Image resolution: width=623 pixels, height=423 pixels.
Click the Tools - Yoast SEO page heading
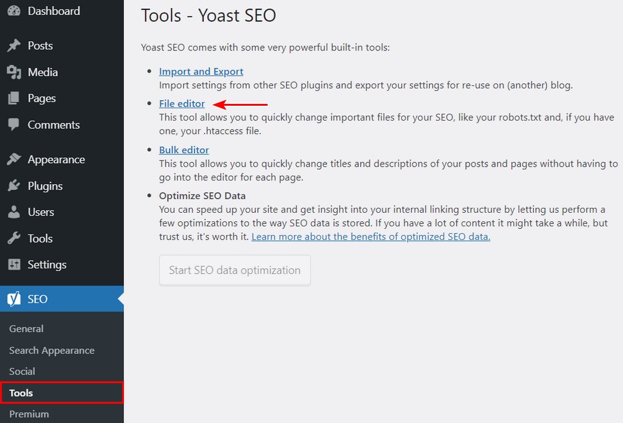pyautogui.click(x=209, y=16)
